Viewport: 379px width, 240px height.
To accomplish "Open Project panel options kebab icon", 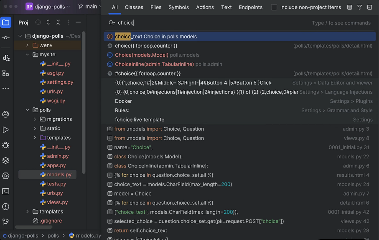I will tap(68, 22).
